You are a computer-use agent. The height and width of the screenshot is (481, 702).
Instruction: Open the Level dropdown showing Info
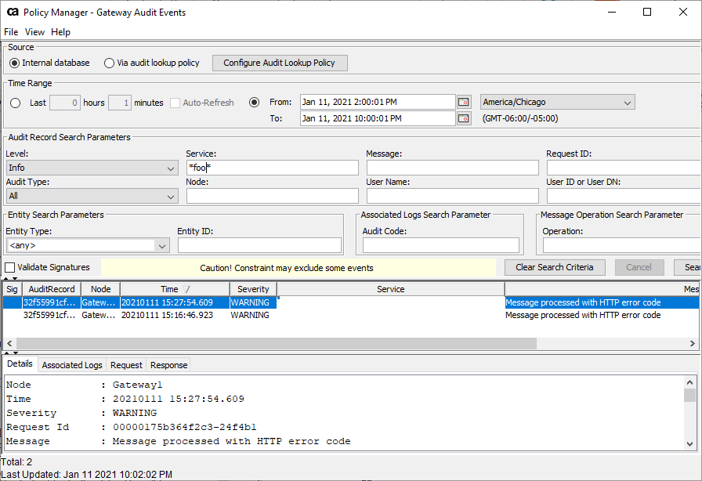(x=92, y=168)
